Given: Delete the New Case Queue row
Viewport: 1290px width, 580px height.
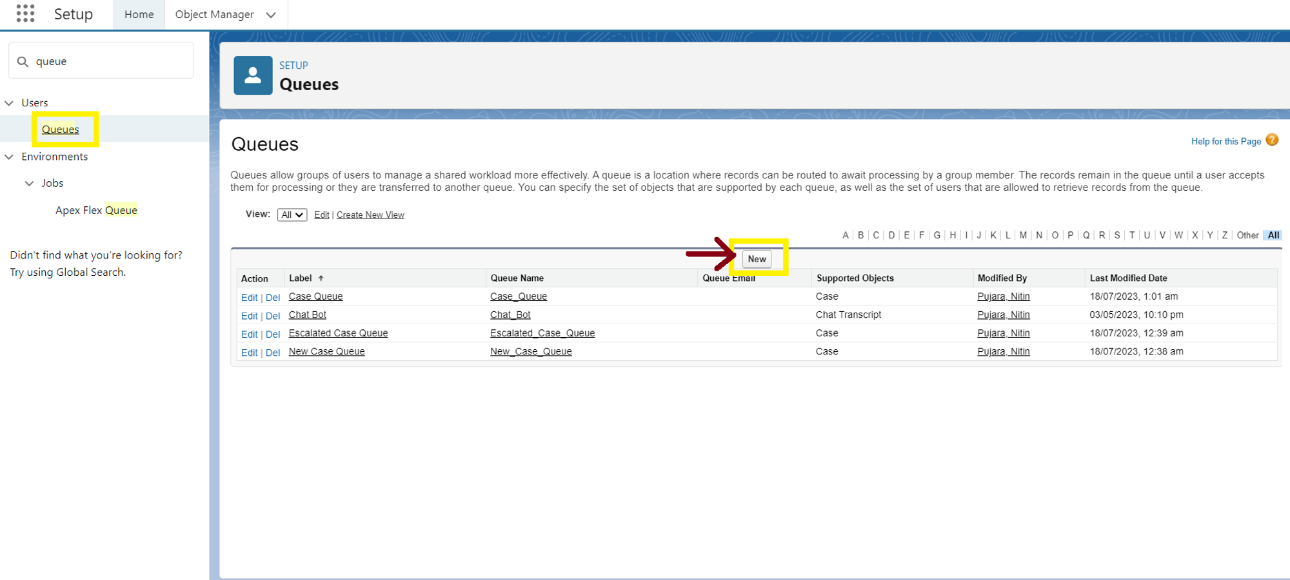Looking at the screenshot, I should click(x=273, y=353).
